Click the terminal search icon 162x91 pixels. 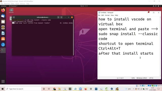point(58,17)
